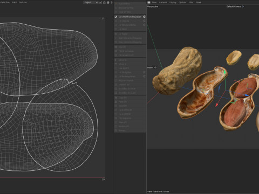
Task: Click the Default Camera icon
Action: pos(243,6)
